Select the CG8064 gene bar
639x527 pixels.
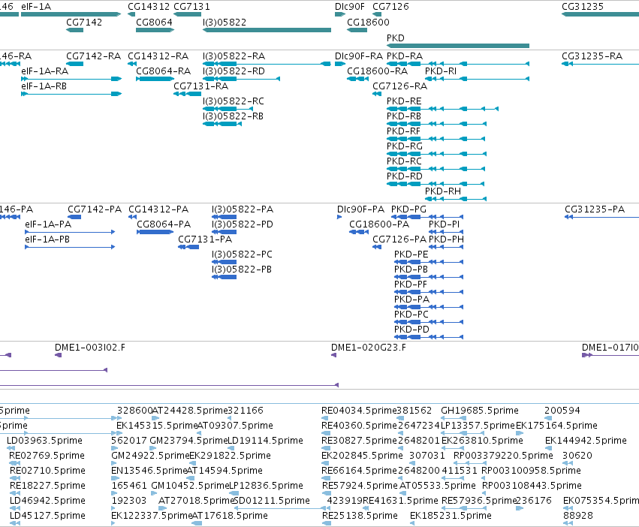(x=155, y=30)
